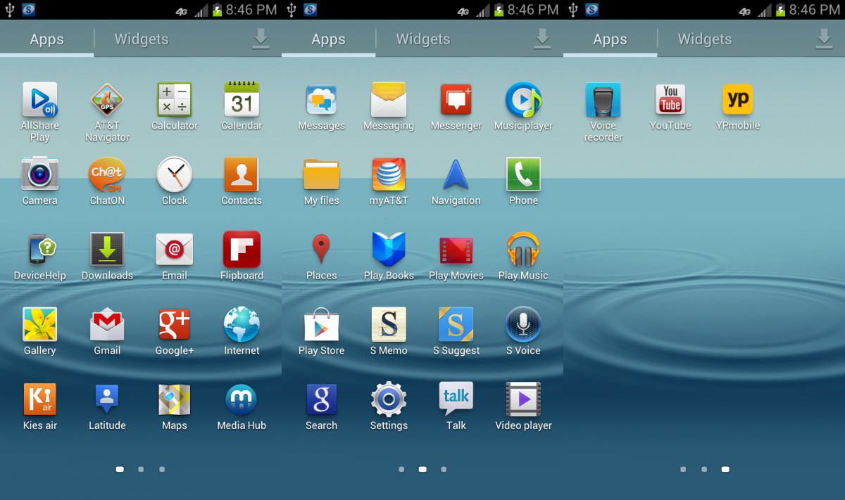Screen dimensions: 845x500
Task: Open the Calculator app
Action: 175,100
